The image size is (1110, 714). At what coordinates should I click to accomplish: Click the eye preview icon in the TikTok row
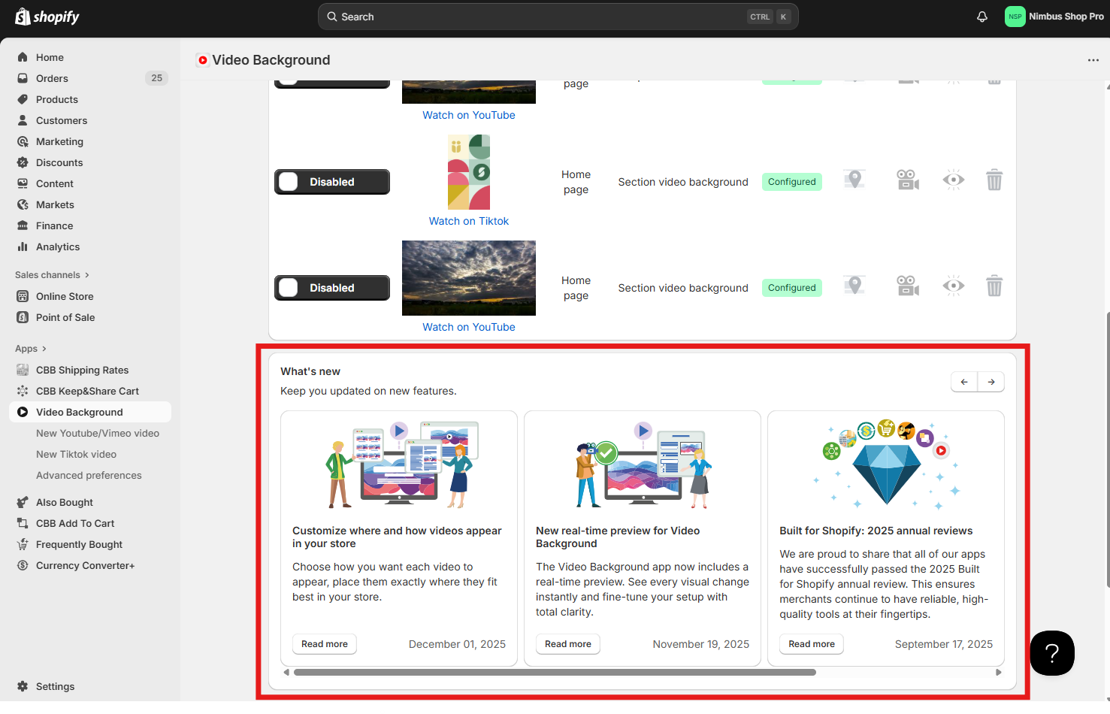tap(954, 180)
